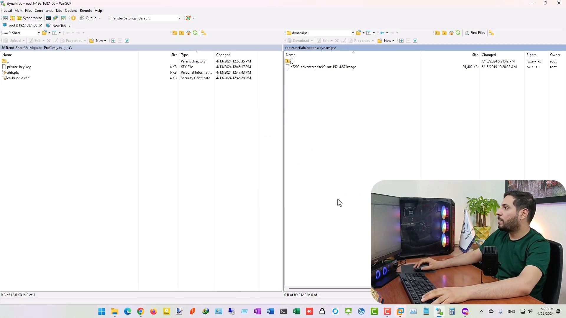Go to remote parent directory icon
The image size is (566, 318).
point(437,33)
